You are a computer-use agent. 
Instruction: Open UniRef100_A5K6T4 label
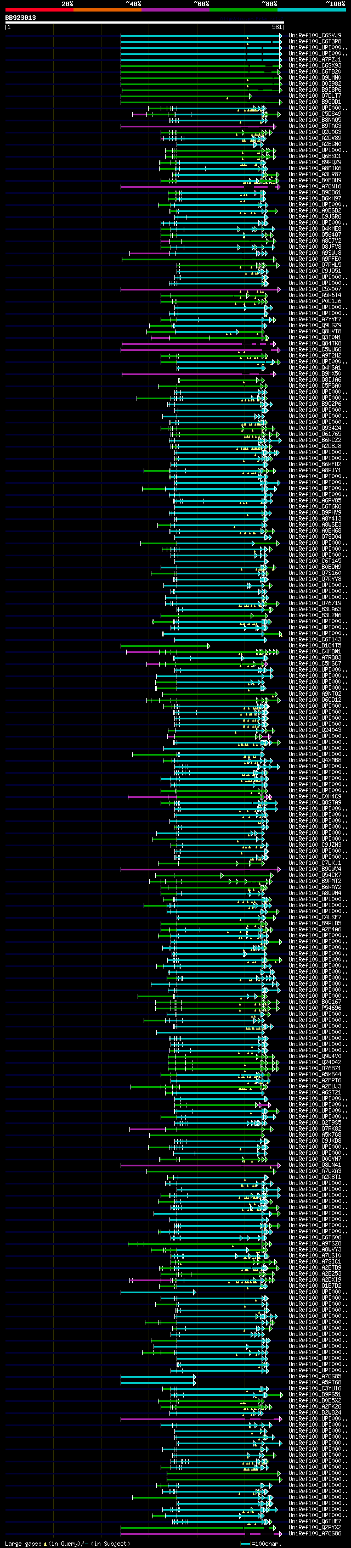click(x=315, y=295)
